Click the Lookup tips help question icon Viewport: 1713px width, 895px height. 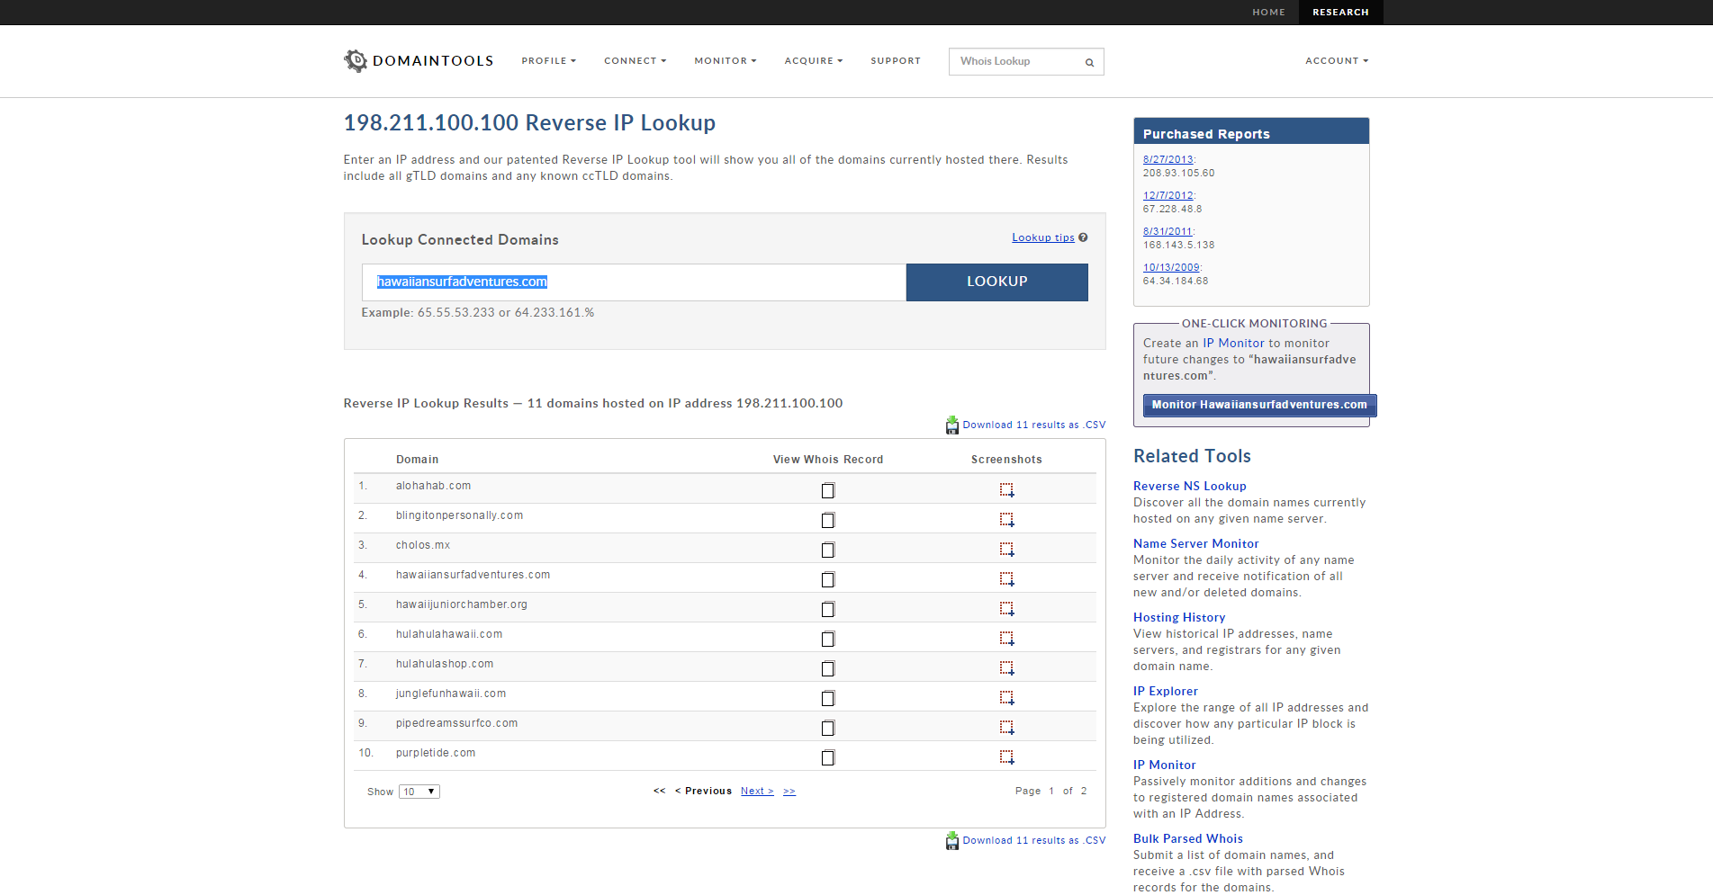tap(1083, 237)
